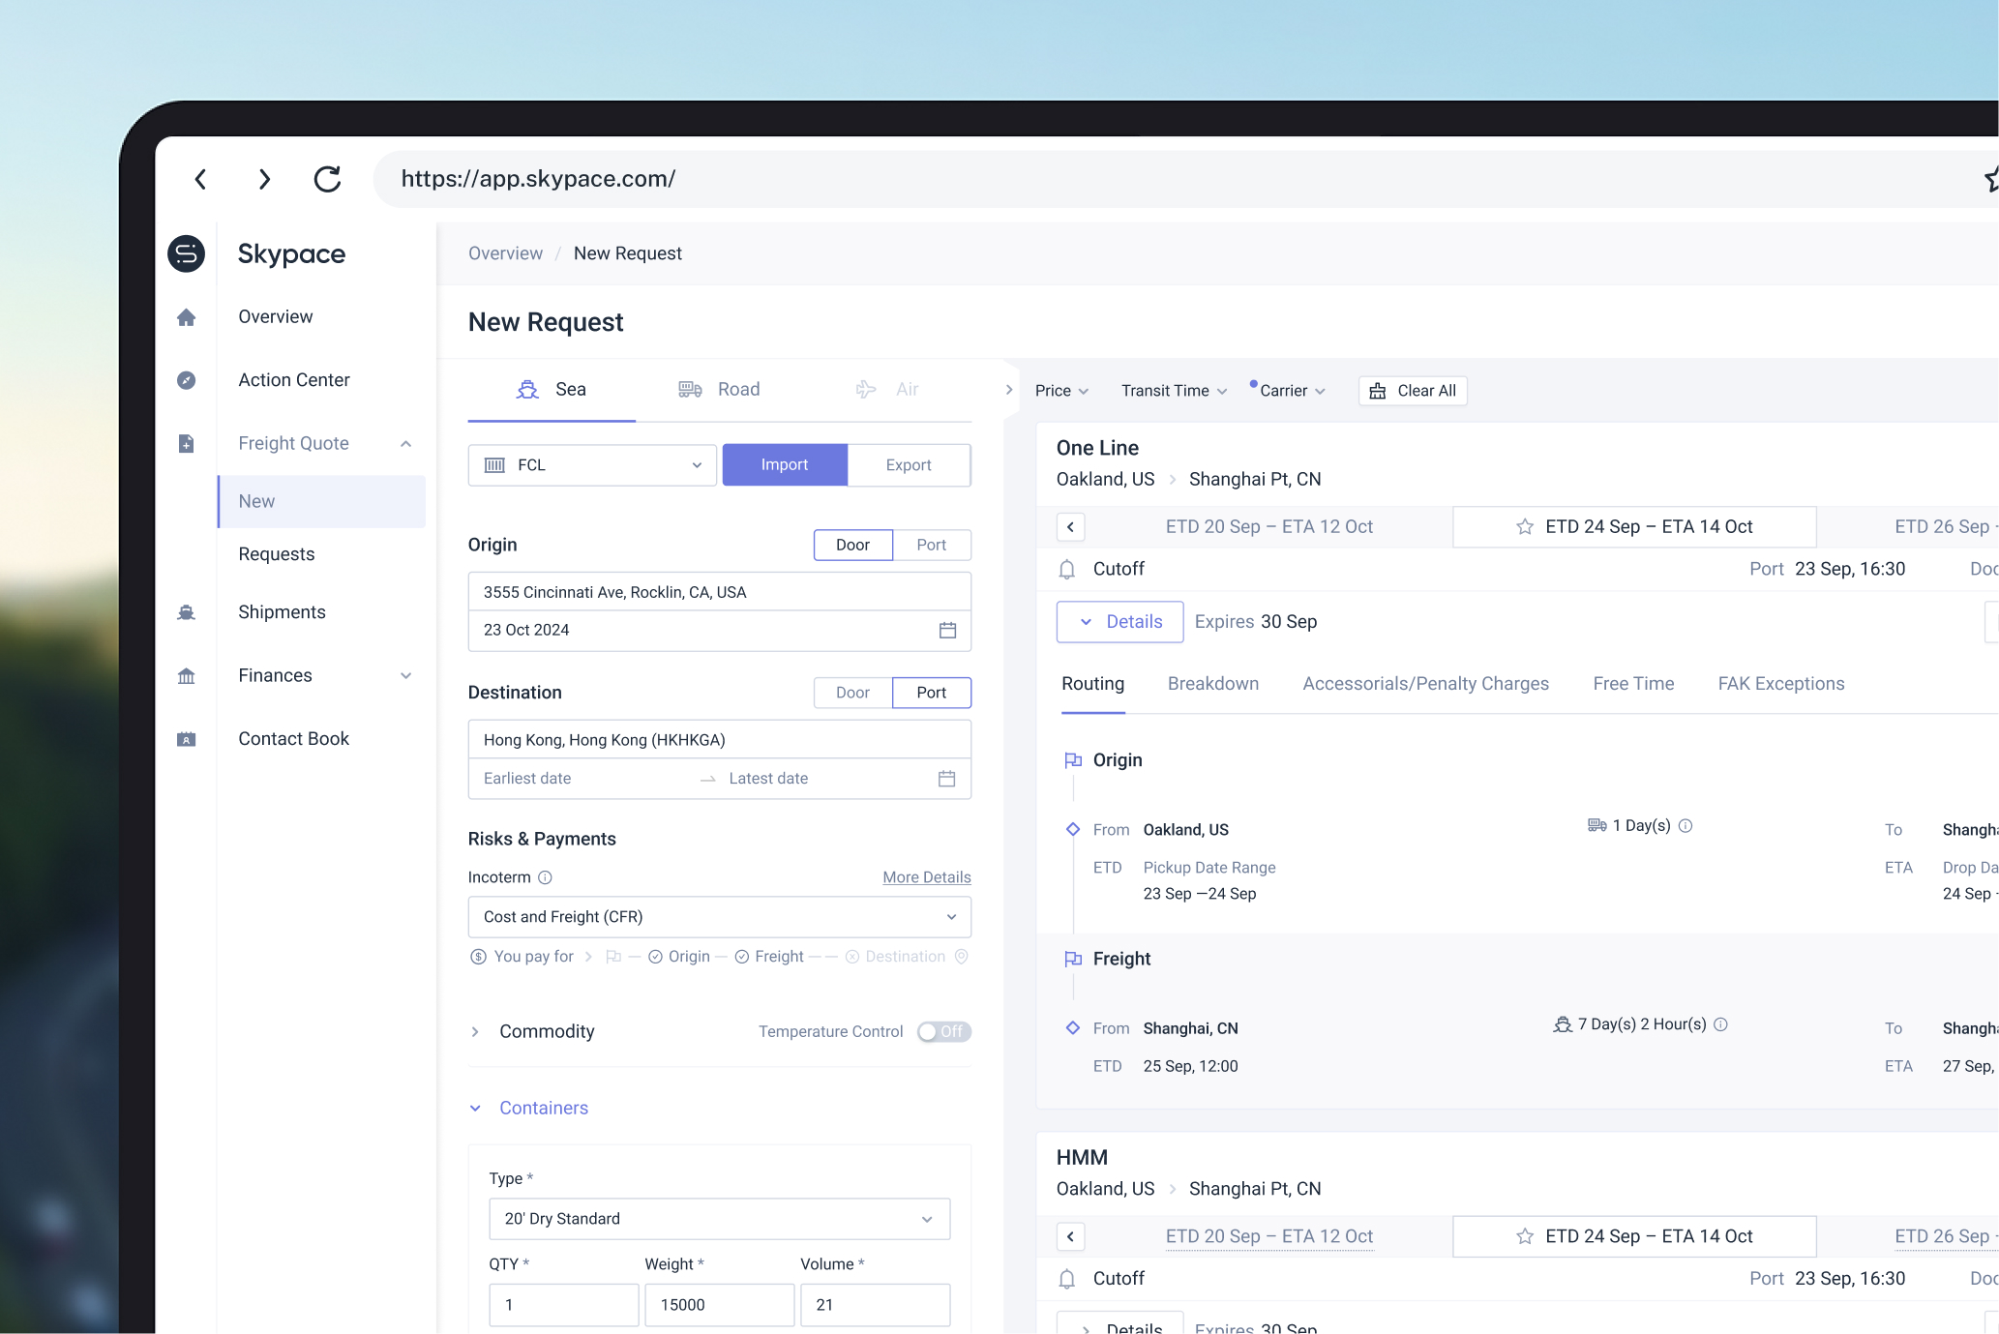The image size is (1999, 1334).
Task: Star the ETD 24 Sep One Line sailing
Action: [1525, 527]
